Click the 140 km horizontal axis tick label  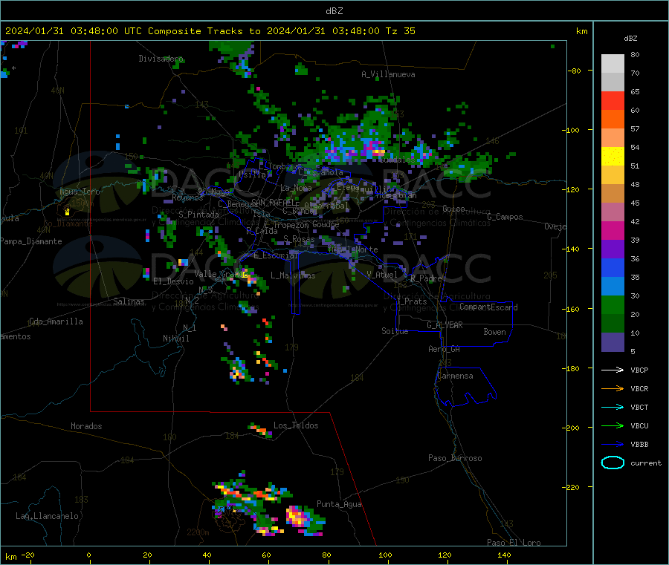[x=504, y=555]
